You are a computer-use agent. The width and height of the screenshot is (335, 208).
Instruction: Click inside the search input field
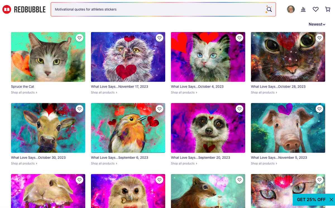click(140, 9)
